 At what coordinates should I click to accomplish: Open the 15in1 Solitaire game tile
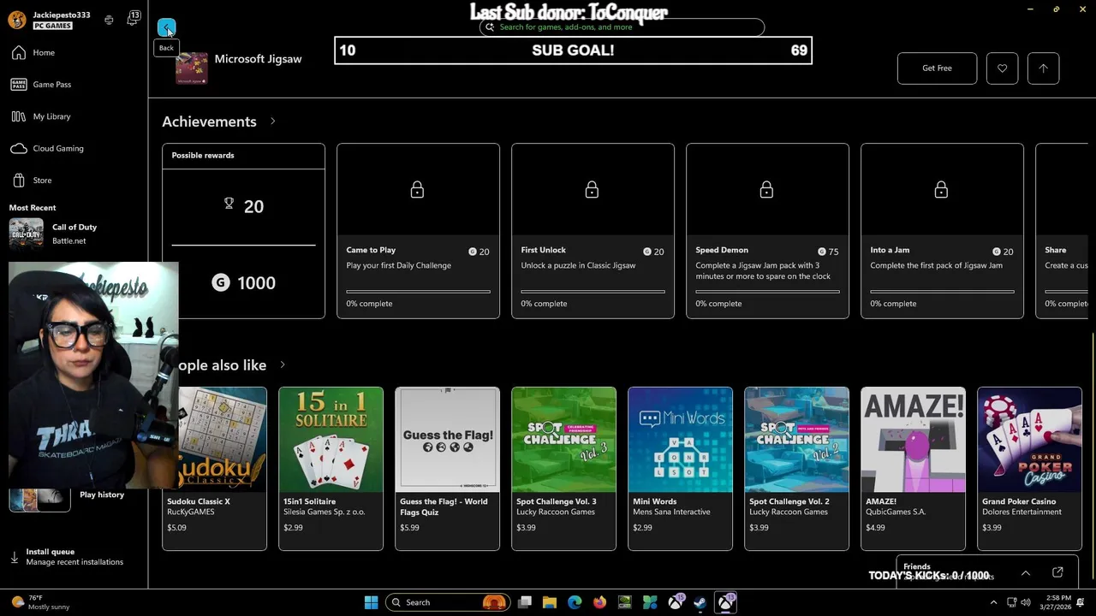tap(331, 468)
